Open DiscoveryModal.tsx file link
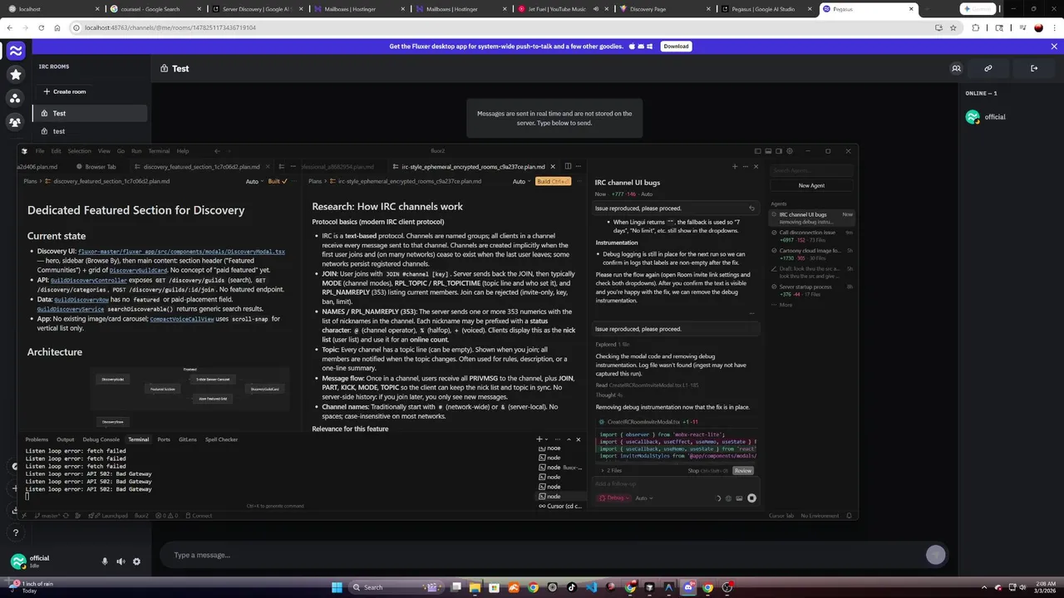Viewport: 1064px width, 598px height. 181,251
